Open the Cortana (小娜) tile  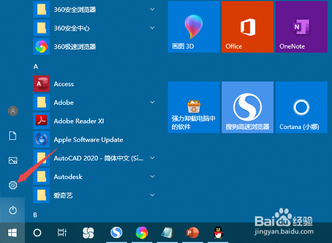coord(301,107)
